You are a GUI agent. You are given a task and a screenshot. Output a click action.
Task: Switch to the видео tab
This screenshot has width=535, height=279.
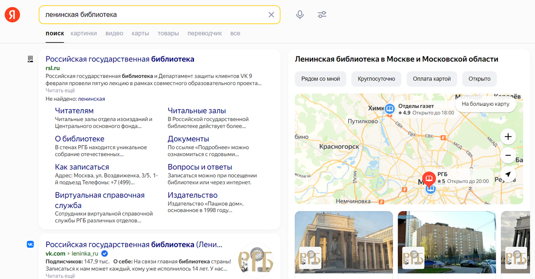pyautogui.click(x=114, y=33)
